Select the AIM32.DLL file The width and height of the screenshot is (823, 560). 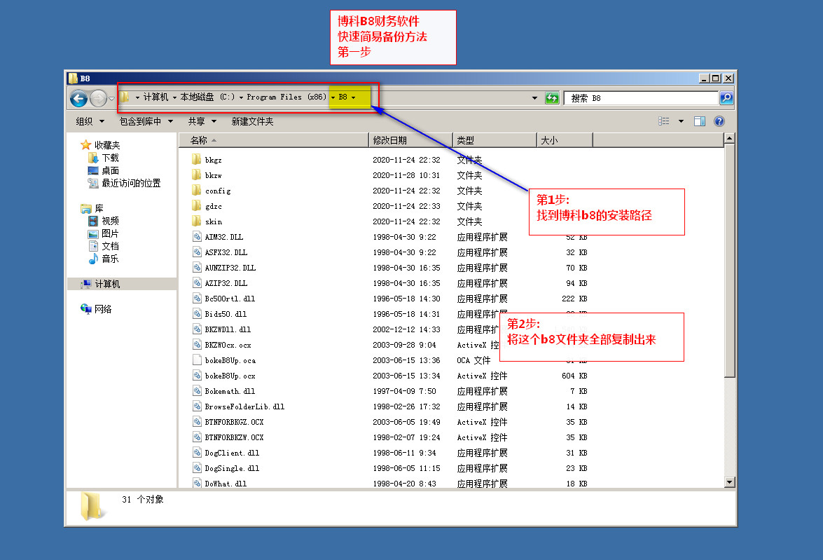(223, 237)
